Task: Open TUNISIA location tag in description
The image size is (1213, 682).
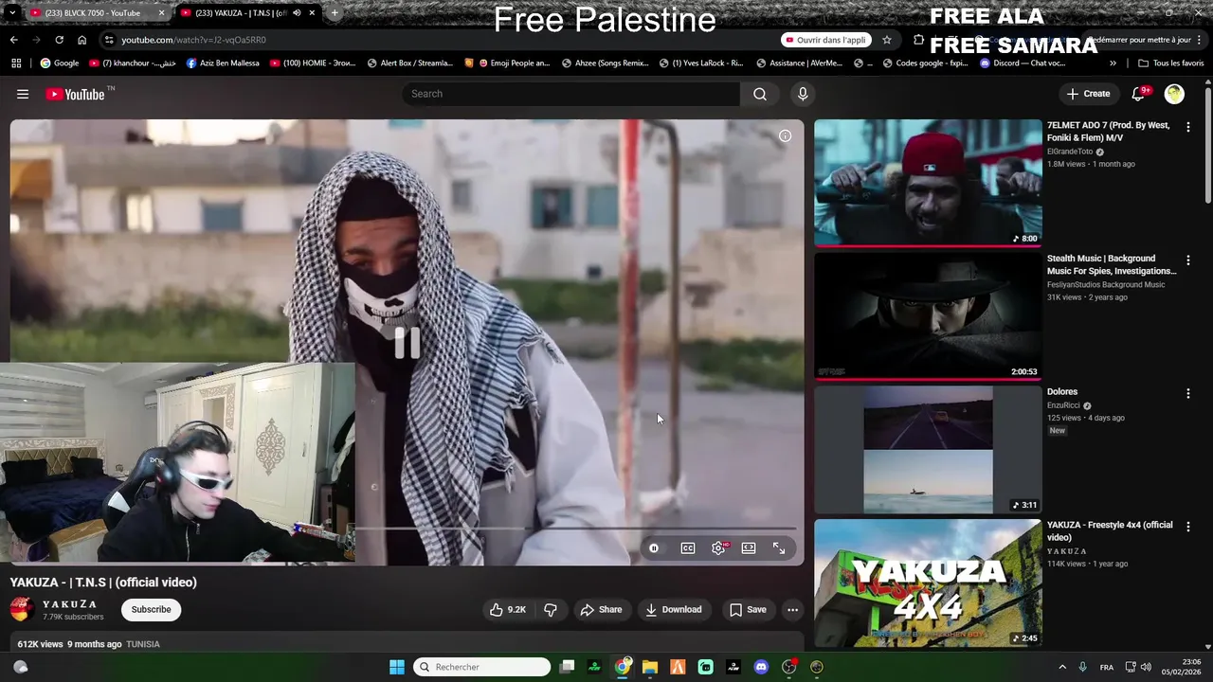Action: tap(143, 644)
